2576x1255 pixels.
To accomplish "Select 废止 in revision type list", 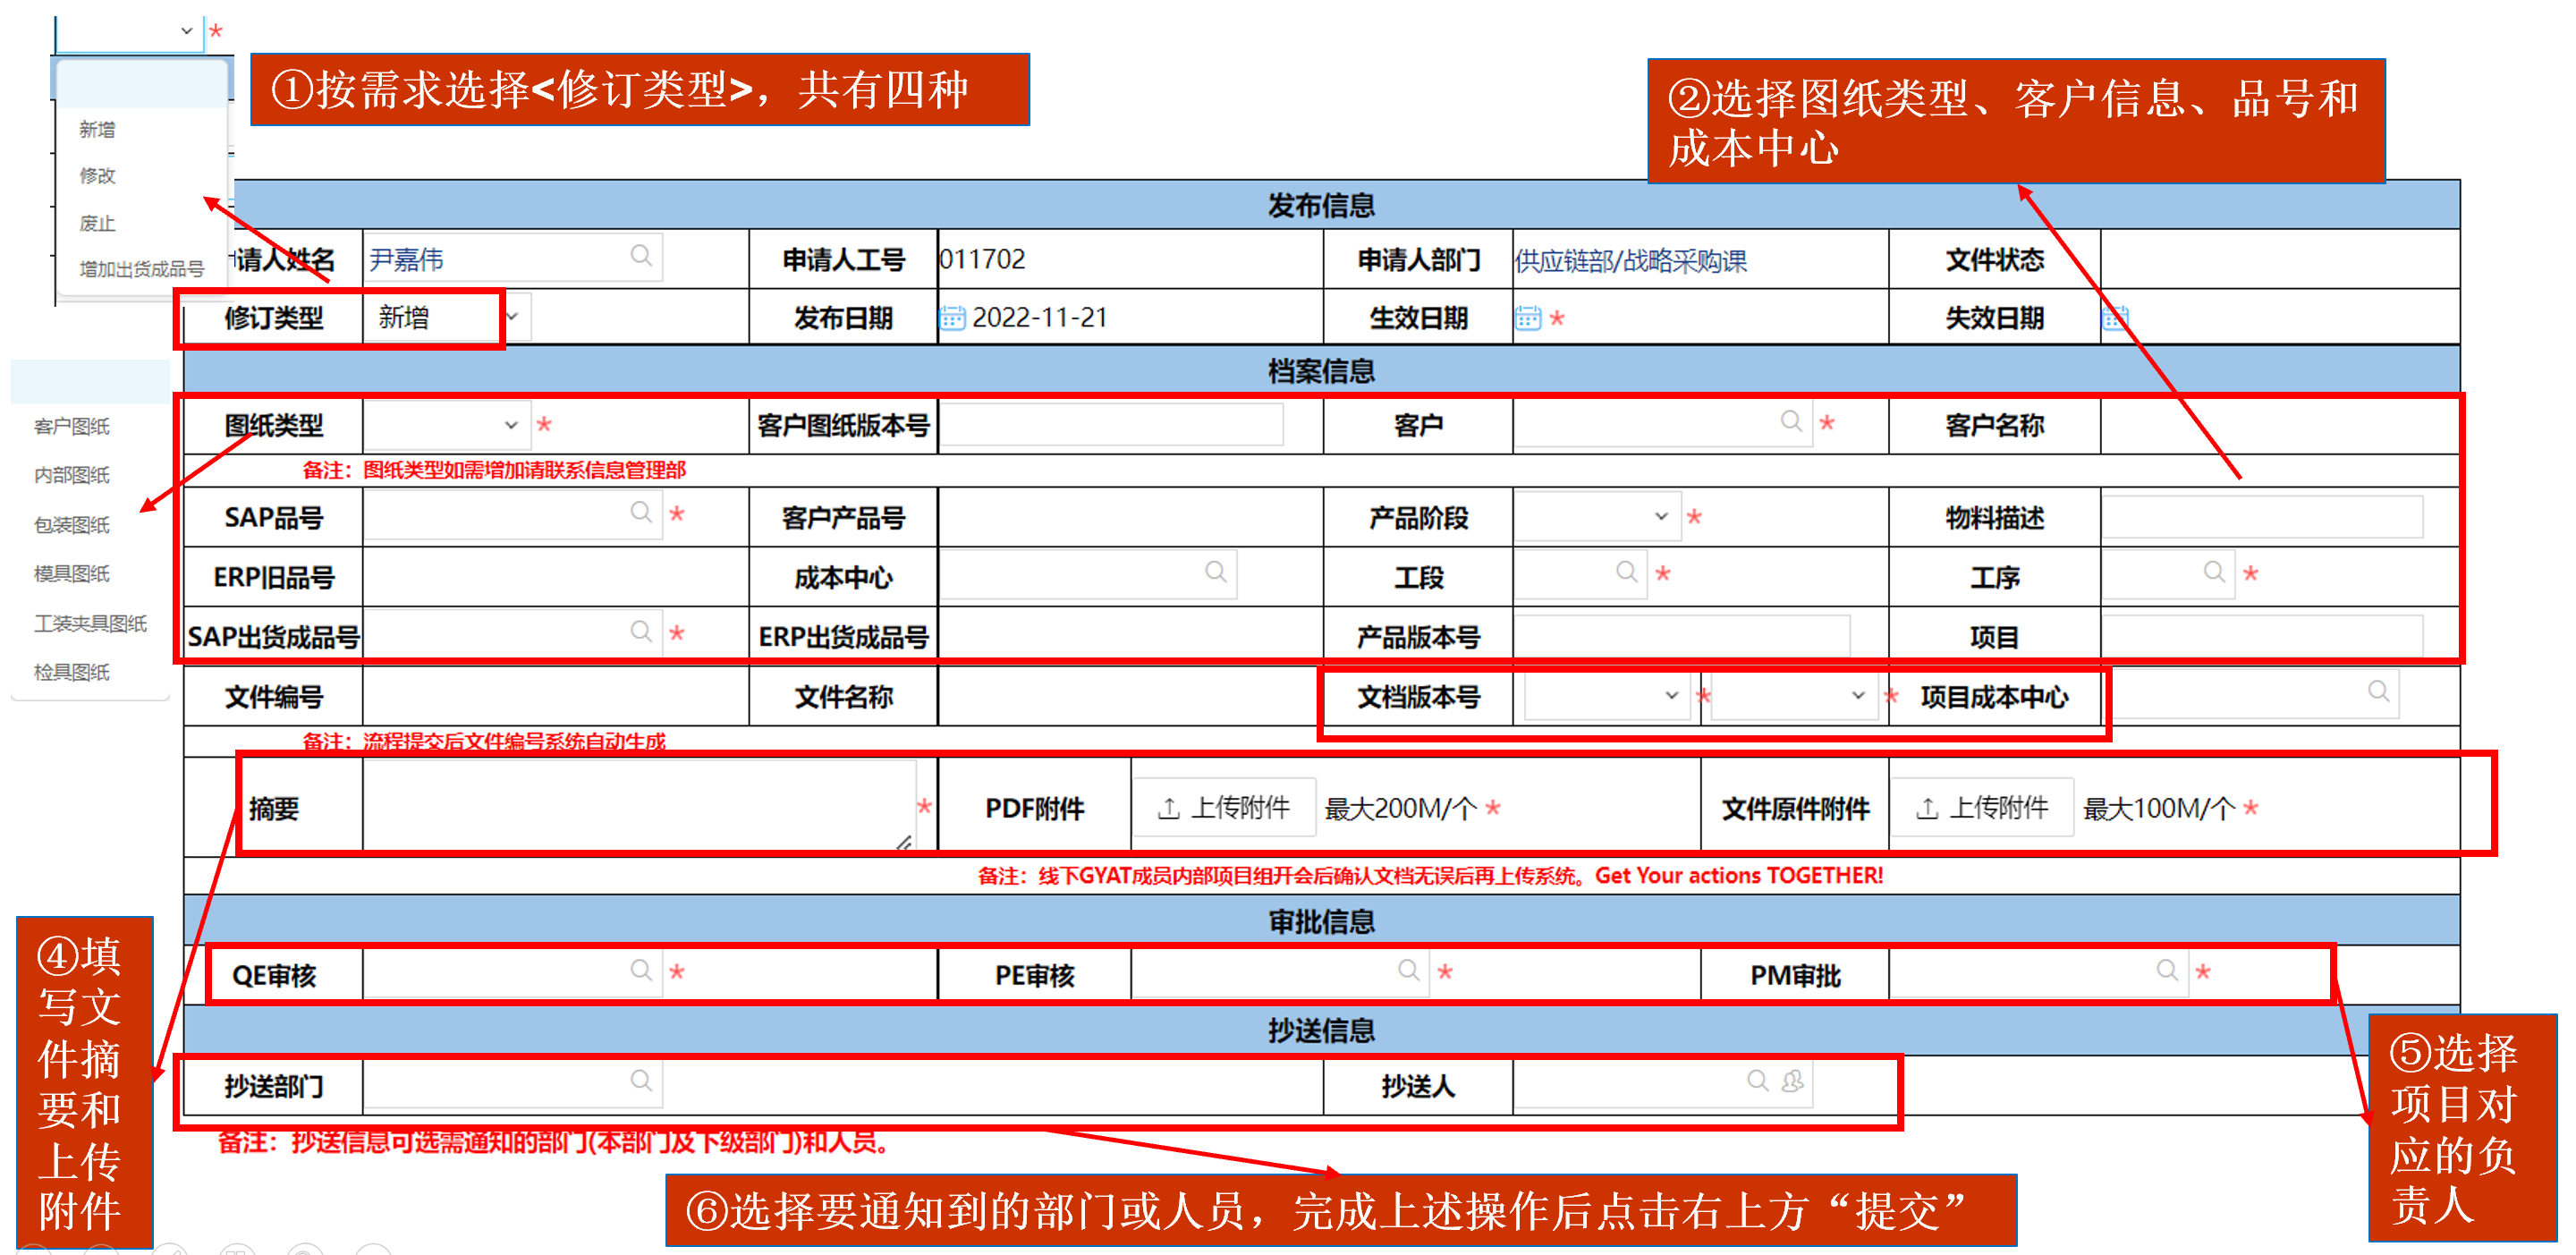I will [x=98, y=224].
